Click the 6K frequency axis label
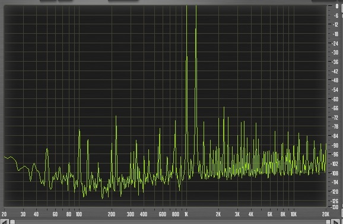Screen dimensions: 343x224 (270, 214)
